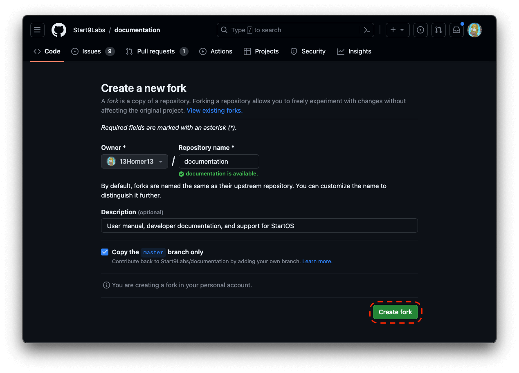519x373 pixels.
Task: Open pull requests icon in header
Action: 438,30
